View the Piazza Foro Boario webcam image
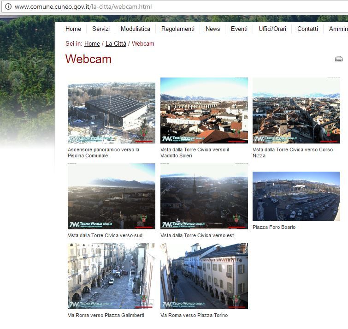Image resolution: width=348 pixels, height=329 pixels. 296,196
